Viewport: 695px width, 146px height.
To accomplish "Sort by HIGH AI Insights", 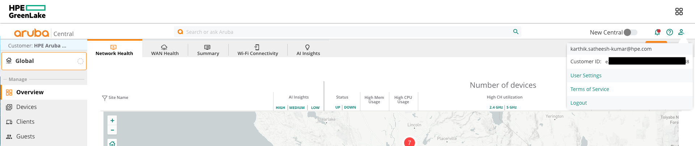I will click(280, 108).
